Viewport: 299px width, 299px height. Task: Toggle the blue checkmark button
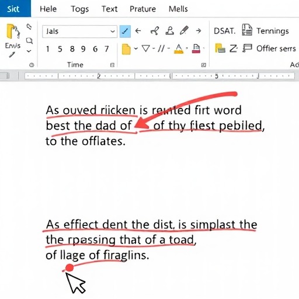(x=125, y=31)
